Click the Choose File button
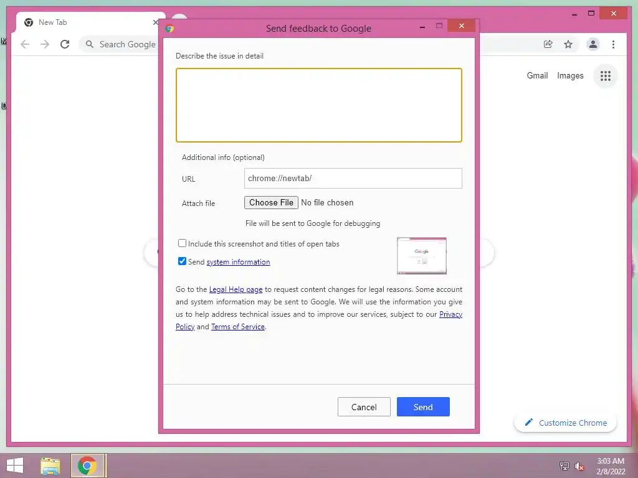 tap(271, 202)
